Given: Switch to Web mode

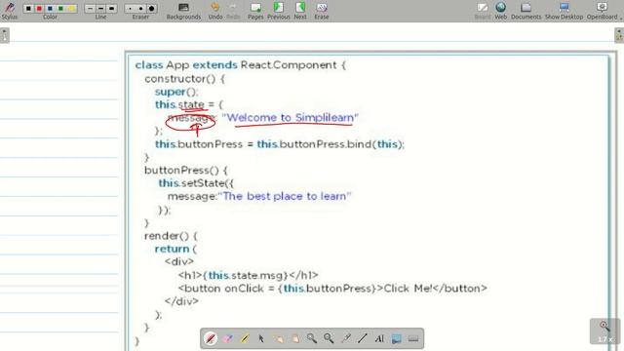Looking at the screenshot, I should point(500,11).
